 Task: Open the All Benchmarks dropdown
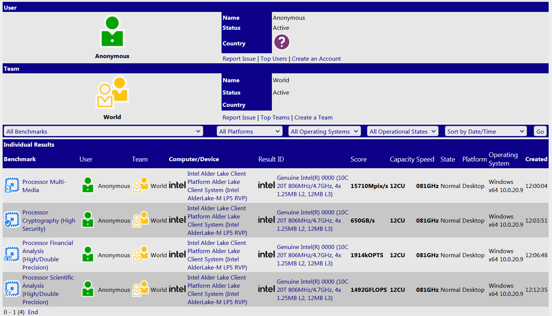(x=103, y=131)
